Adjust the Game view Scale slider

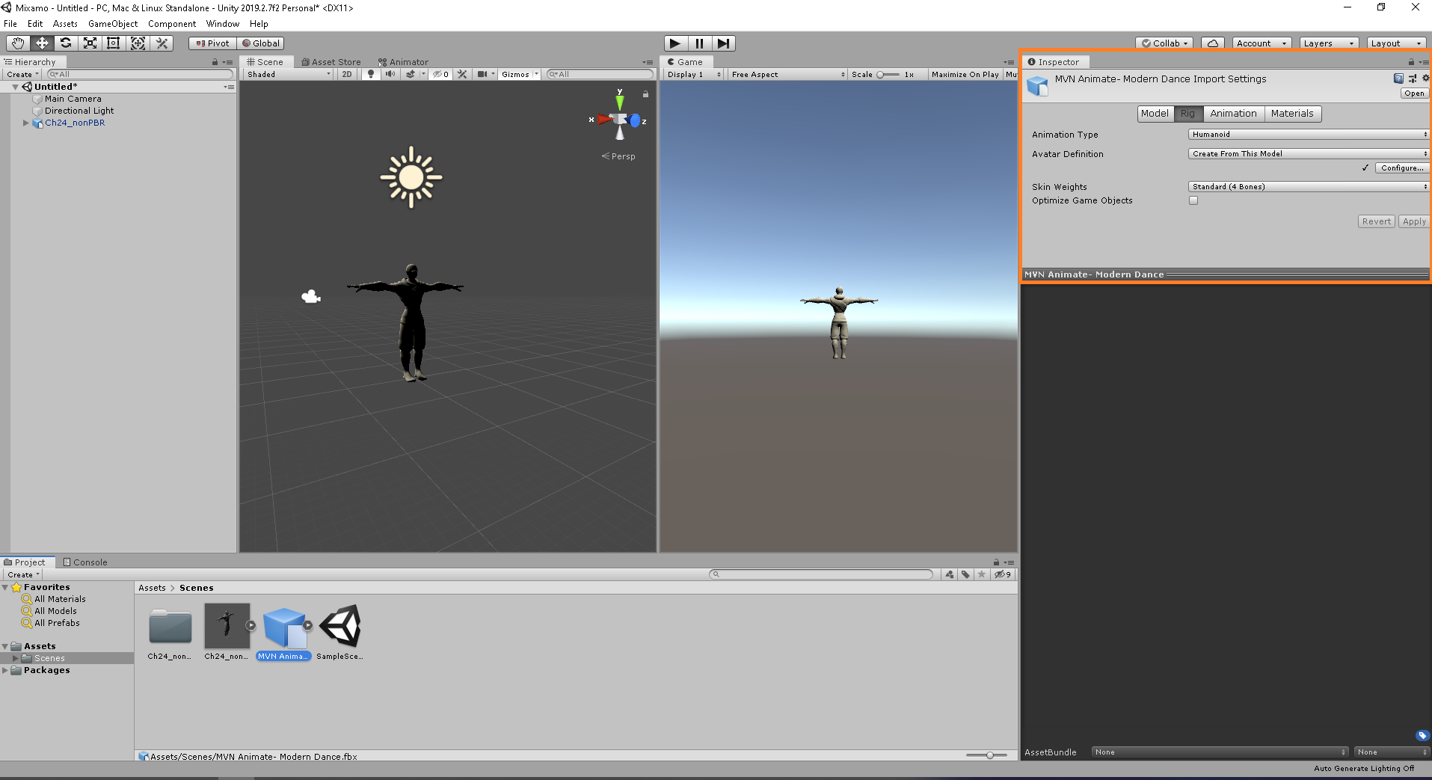coord(882,75)
